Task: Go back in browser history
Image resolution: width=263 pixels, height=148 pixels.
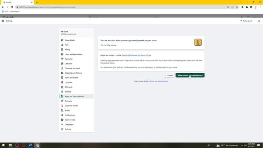Action: click(x=3, y=7)
